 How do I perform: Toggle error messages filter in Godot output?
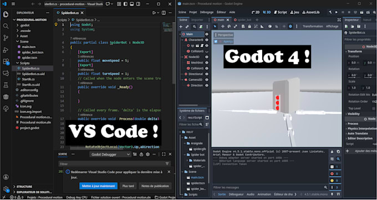click(335, 173)
